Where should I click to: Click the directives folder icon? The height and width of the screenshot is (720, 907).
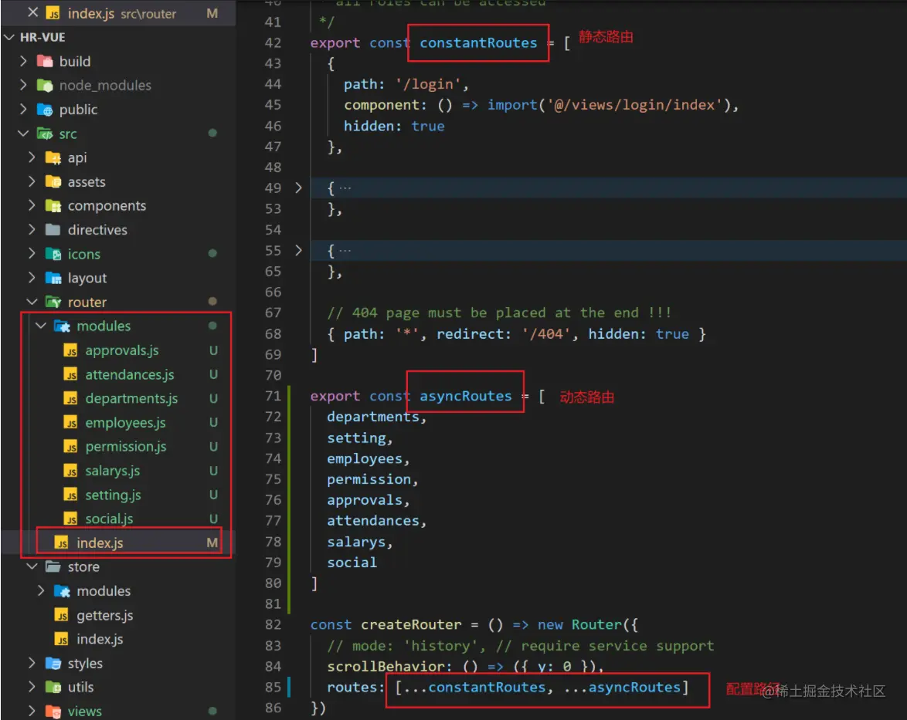point(53,229)
